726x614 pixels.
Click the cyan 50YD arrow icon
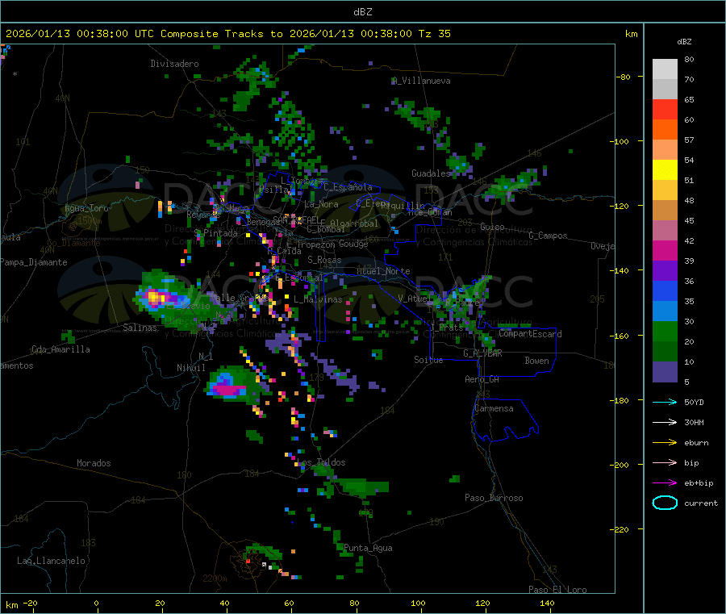665,402
